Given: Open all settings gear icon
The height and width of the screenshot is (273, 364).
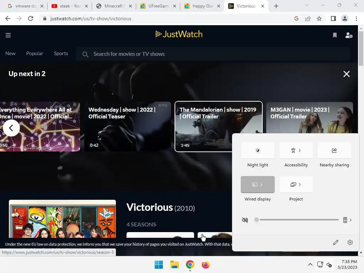Looking at the screenshot, I should click(350, 242).
